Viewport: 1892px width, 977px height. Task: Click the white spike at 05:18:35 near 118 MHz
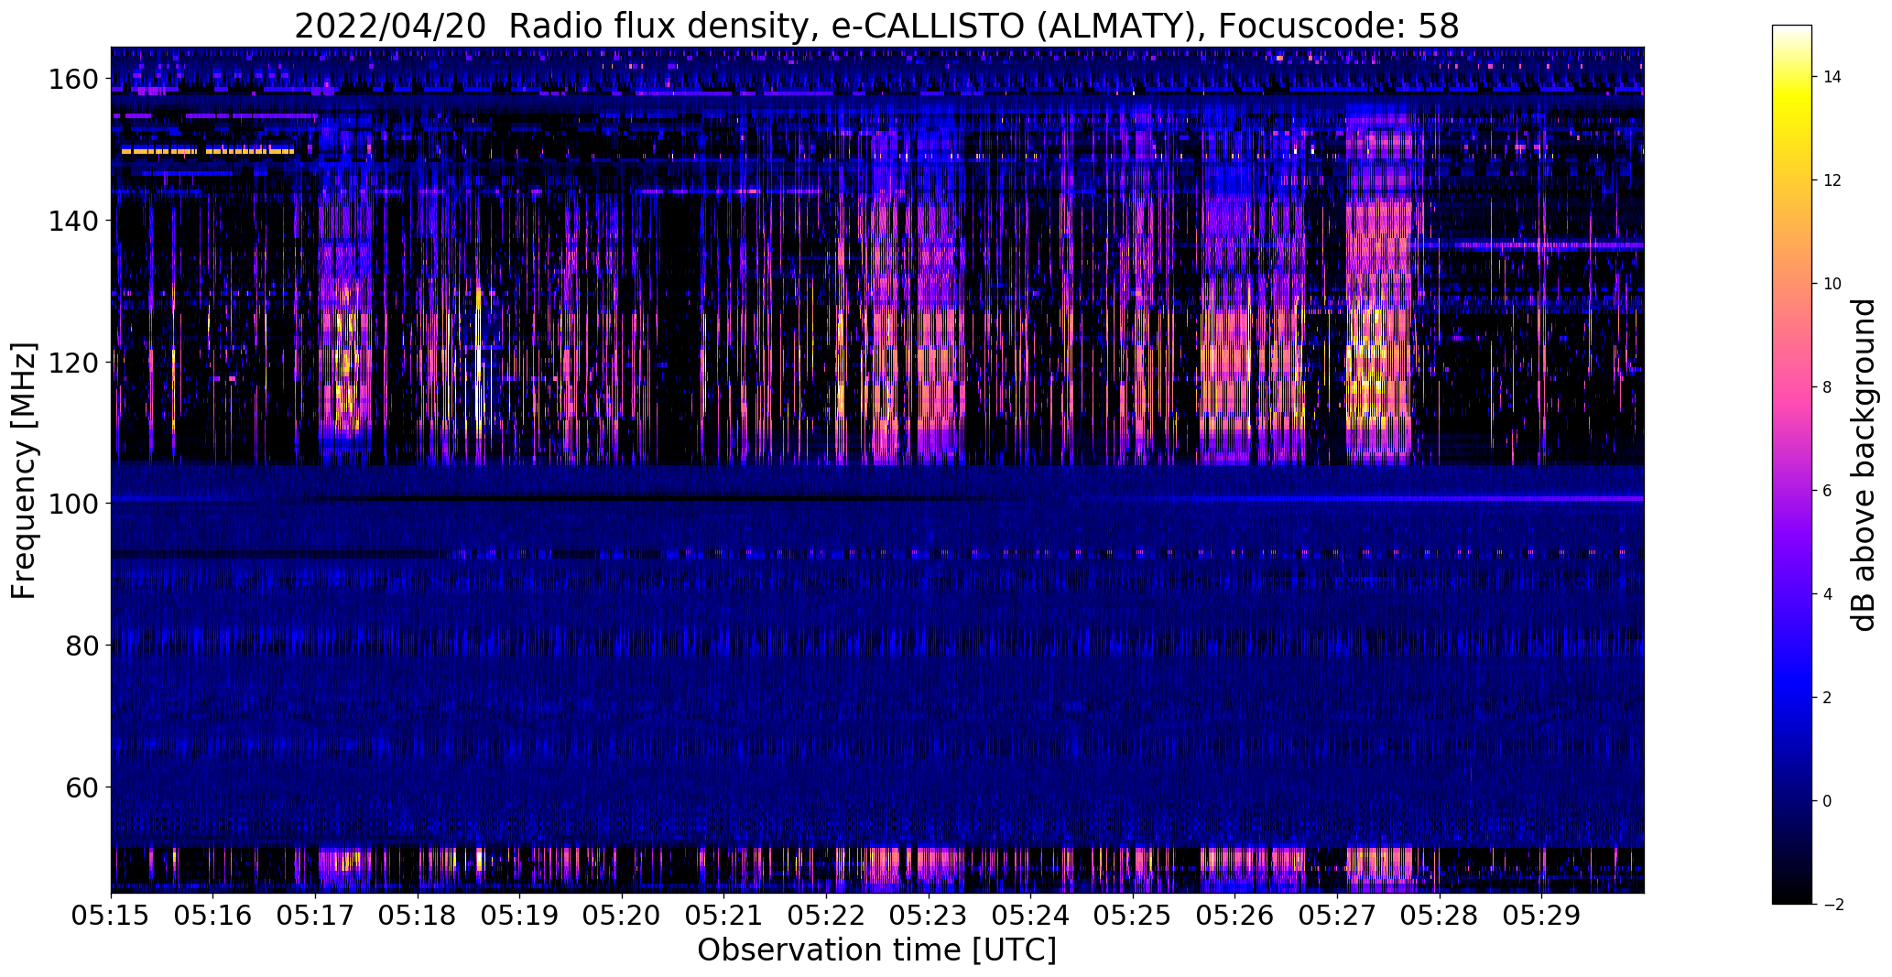(x=478, y=374)
